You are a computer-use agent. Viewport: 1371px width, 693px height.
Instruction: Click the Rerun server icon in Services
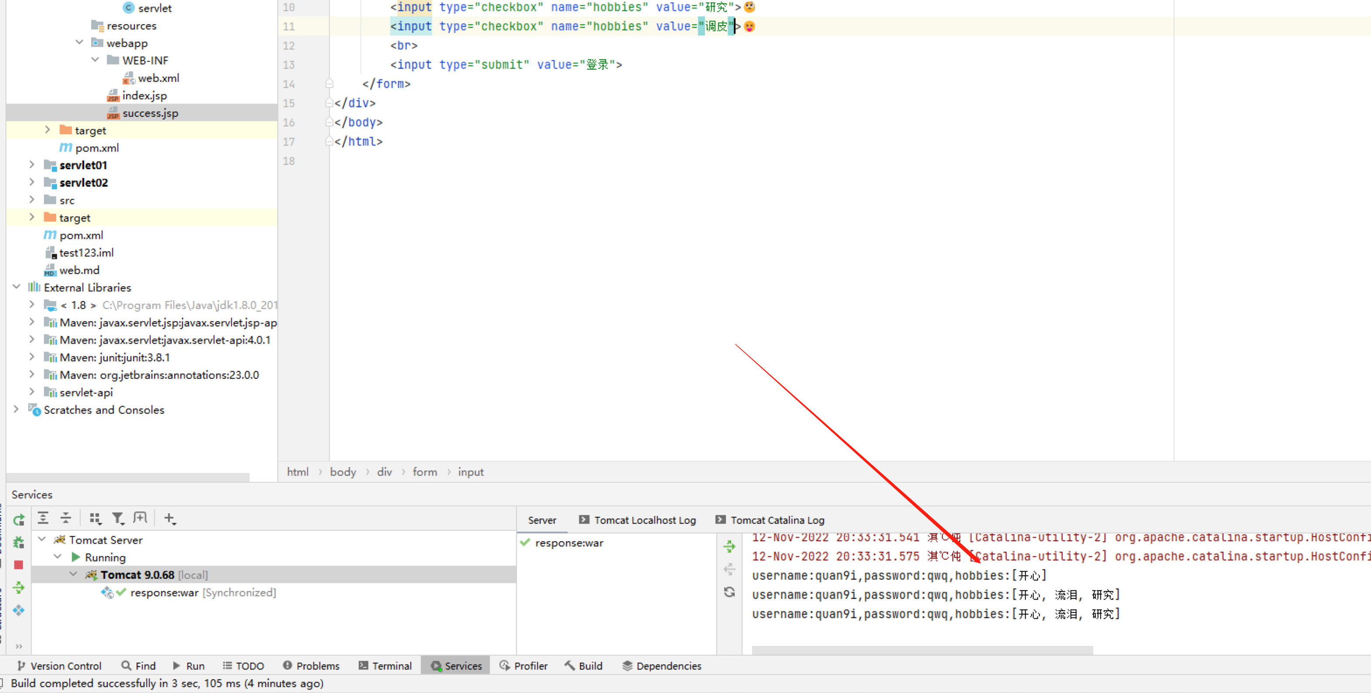tap(19, 520)
